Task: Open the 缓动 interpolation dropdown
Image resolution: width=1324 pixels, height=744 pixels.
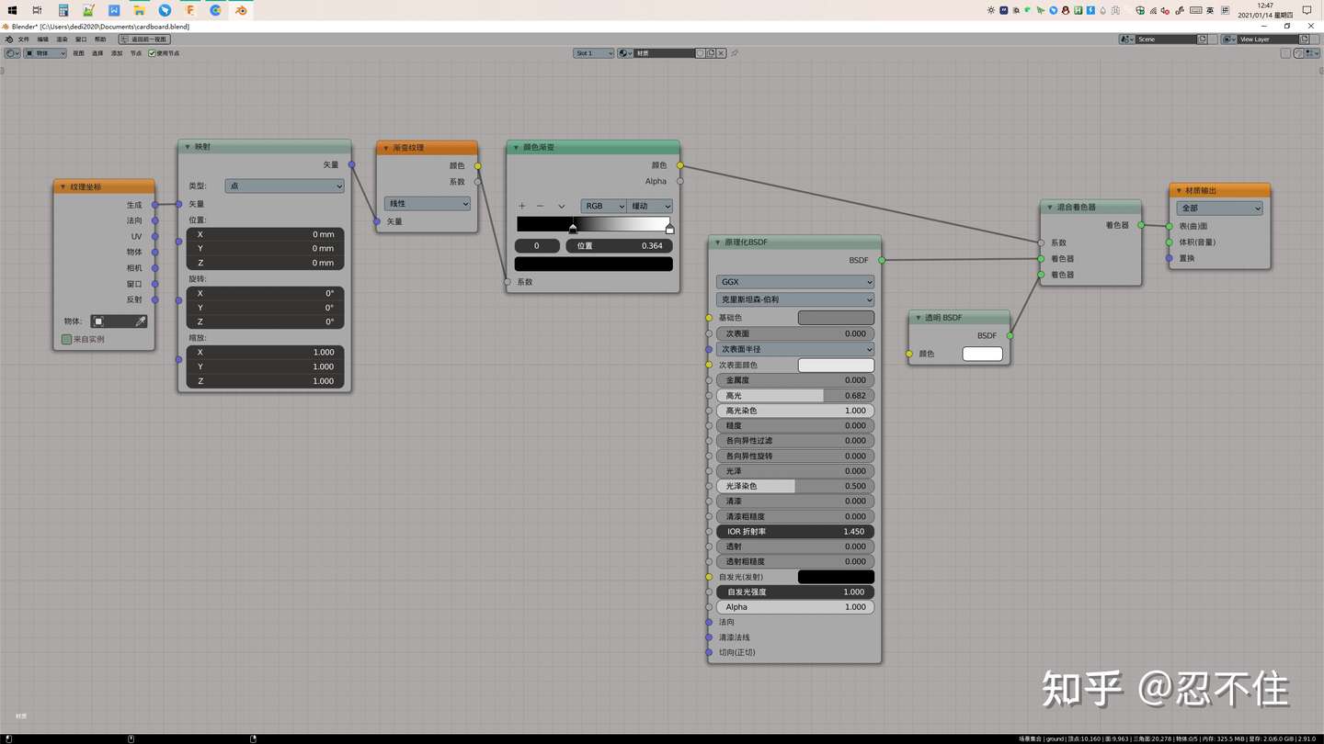Action: (x=650, y=206)
